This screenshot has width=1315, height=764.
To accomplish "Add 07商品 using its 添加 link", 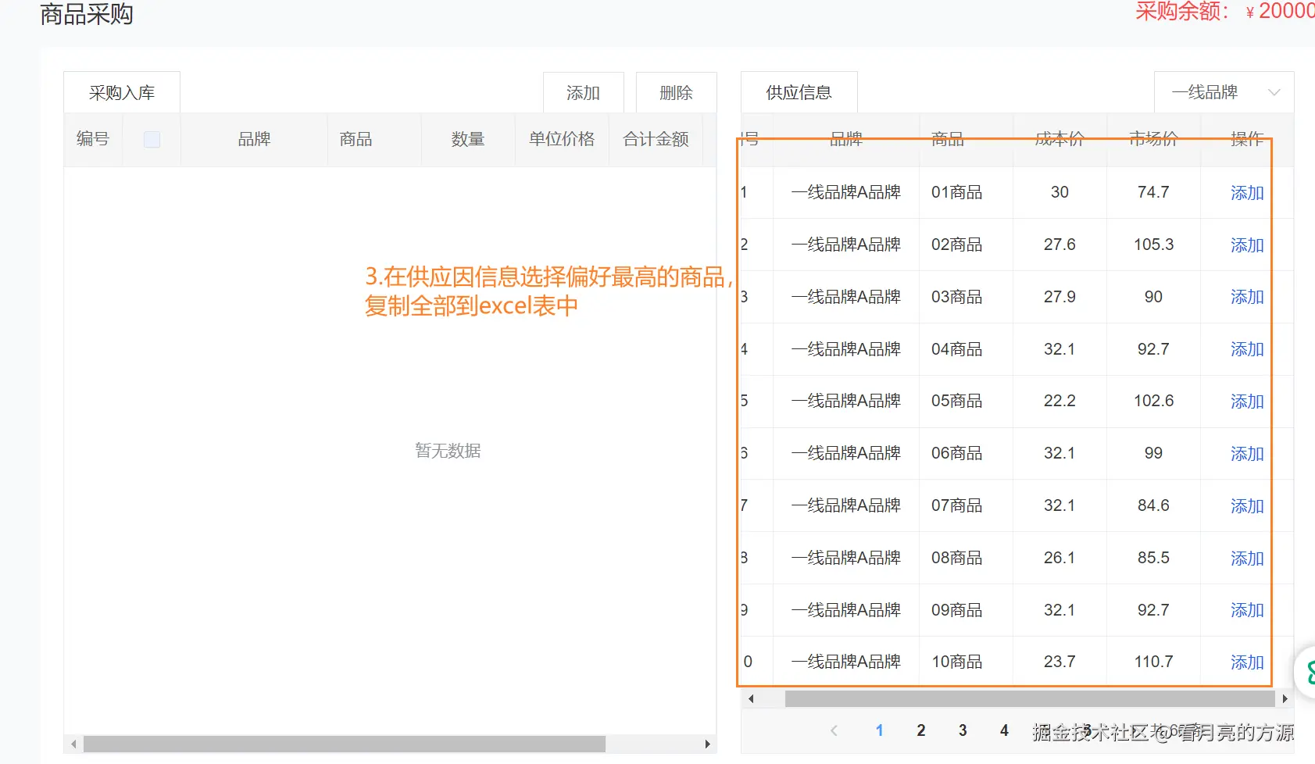I will click(1247, 505).
